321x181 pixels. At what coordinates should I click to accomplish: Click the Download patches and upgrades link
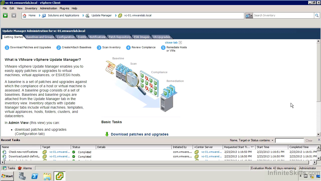click(139, 134)
